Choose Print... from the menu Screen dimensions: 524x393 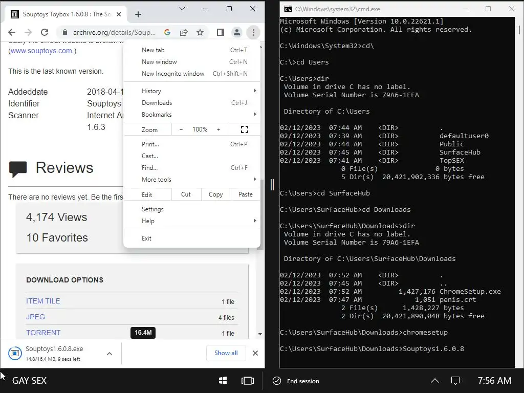pos(192,144)
